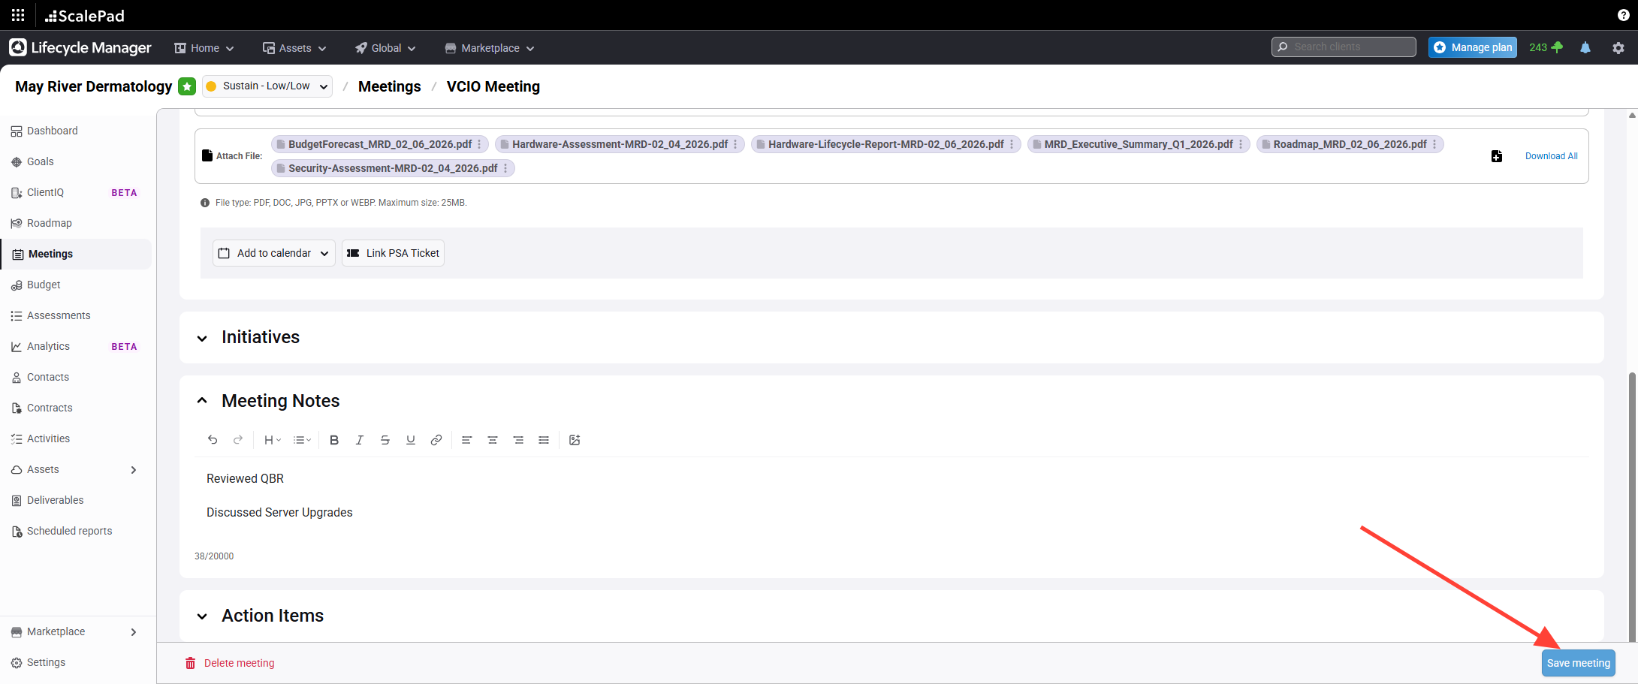The height and width of the screenshot is (684, 1638).
Task: Open the Assets menu in top navigation
Action: 294,48
